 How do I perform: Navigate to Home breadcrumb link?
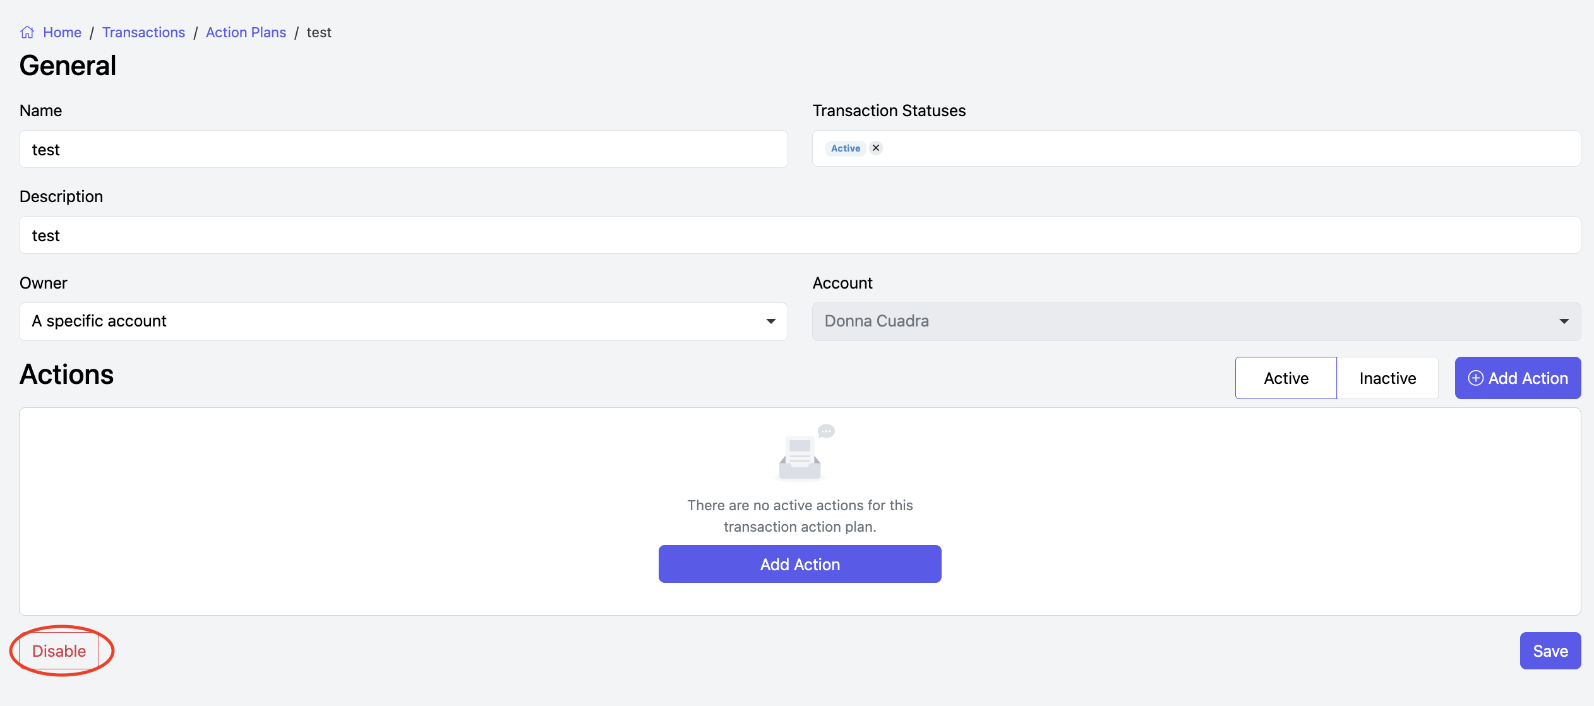tap(62, 32)
